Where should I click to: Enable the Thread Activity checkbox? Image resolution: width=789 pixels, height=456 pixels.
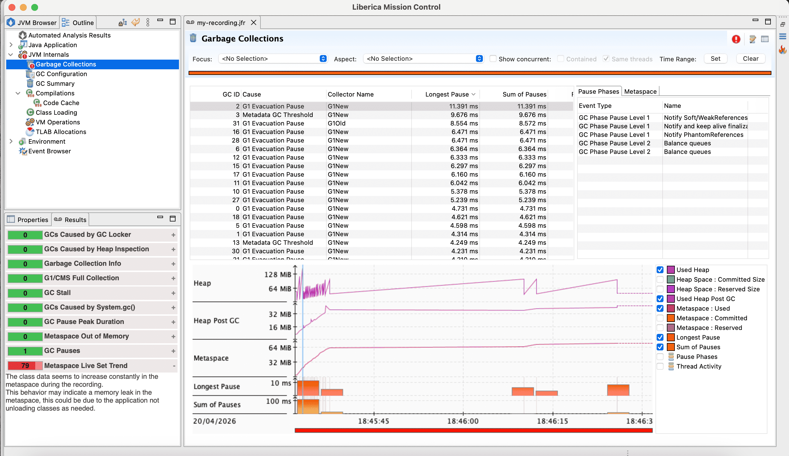click(x=660, y=366)
